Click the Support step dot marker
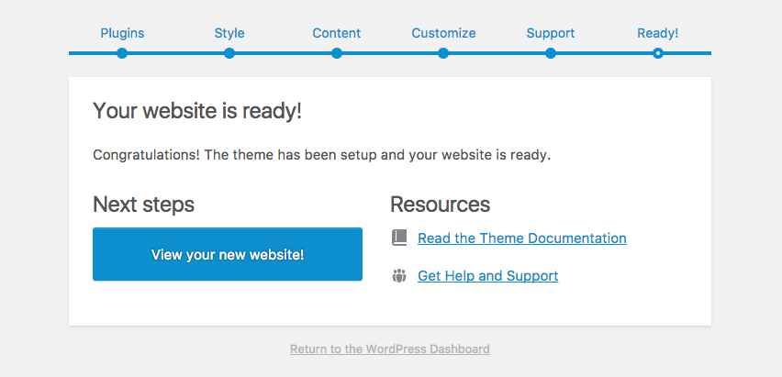Viewport: 782px width, 377px height. [x=551, y=53]
